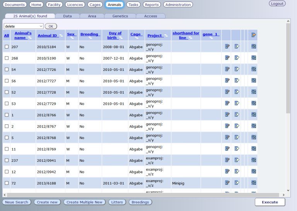Open the Licences section
The image size is (297, 211).
[x=75, y=5]
